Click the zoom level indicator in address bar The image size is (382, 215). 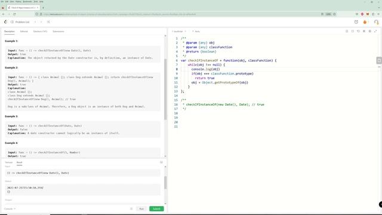point(328,14)
